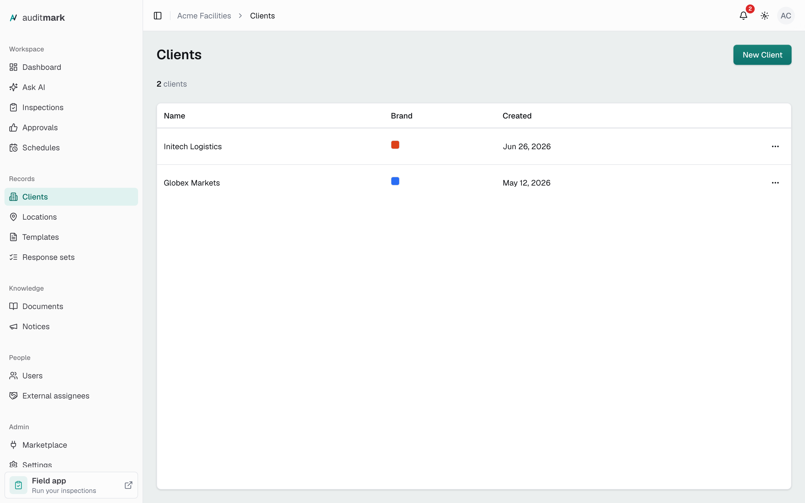Image resolution: width=805 pixels, height=503 pixels.
Task: Click the Templates file icon
Action: pyautogui.click(x=13, y=237)
